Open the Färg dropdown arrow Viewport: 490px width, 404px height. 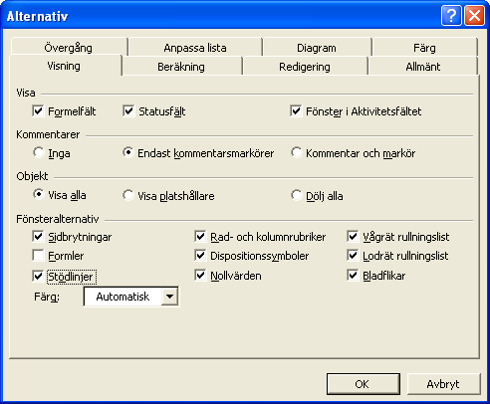coord(169,297)
